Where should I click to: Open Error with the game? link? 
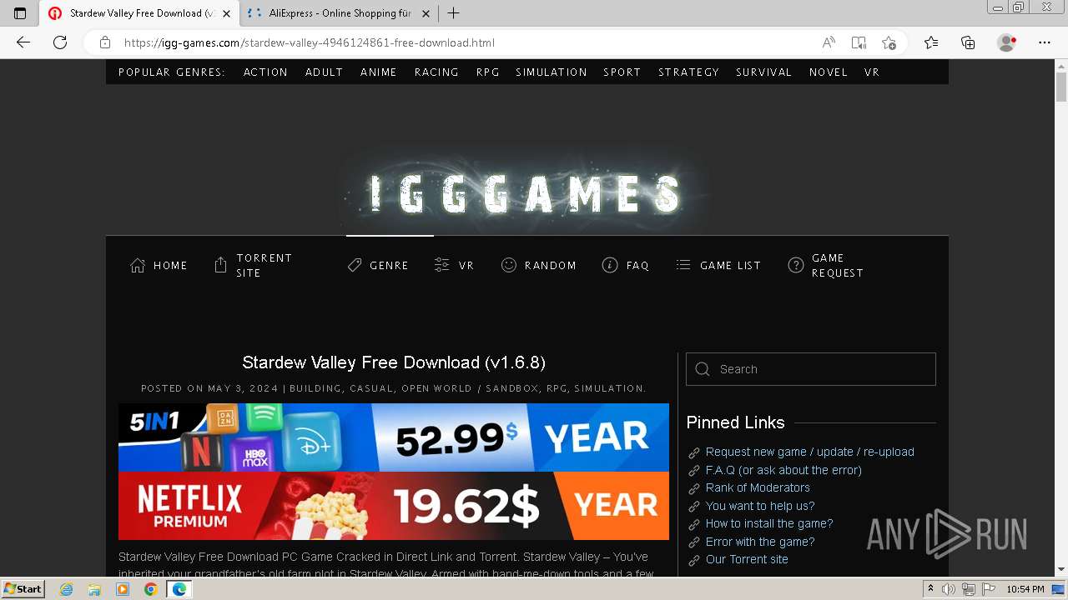pyautogui.click(x=759, y=542)
